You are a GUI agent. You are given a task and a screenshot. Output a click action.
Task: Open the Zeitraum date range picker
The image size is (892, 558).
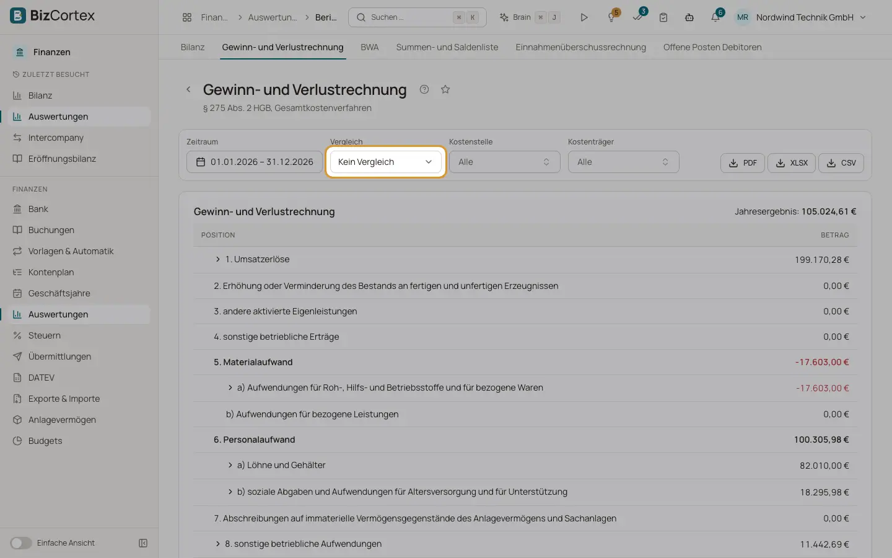pos(255,162)
